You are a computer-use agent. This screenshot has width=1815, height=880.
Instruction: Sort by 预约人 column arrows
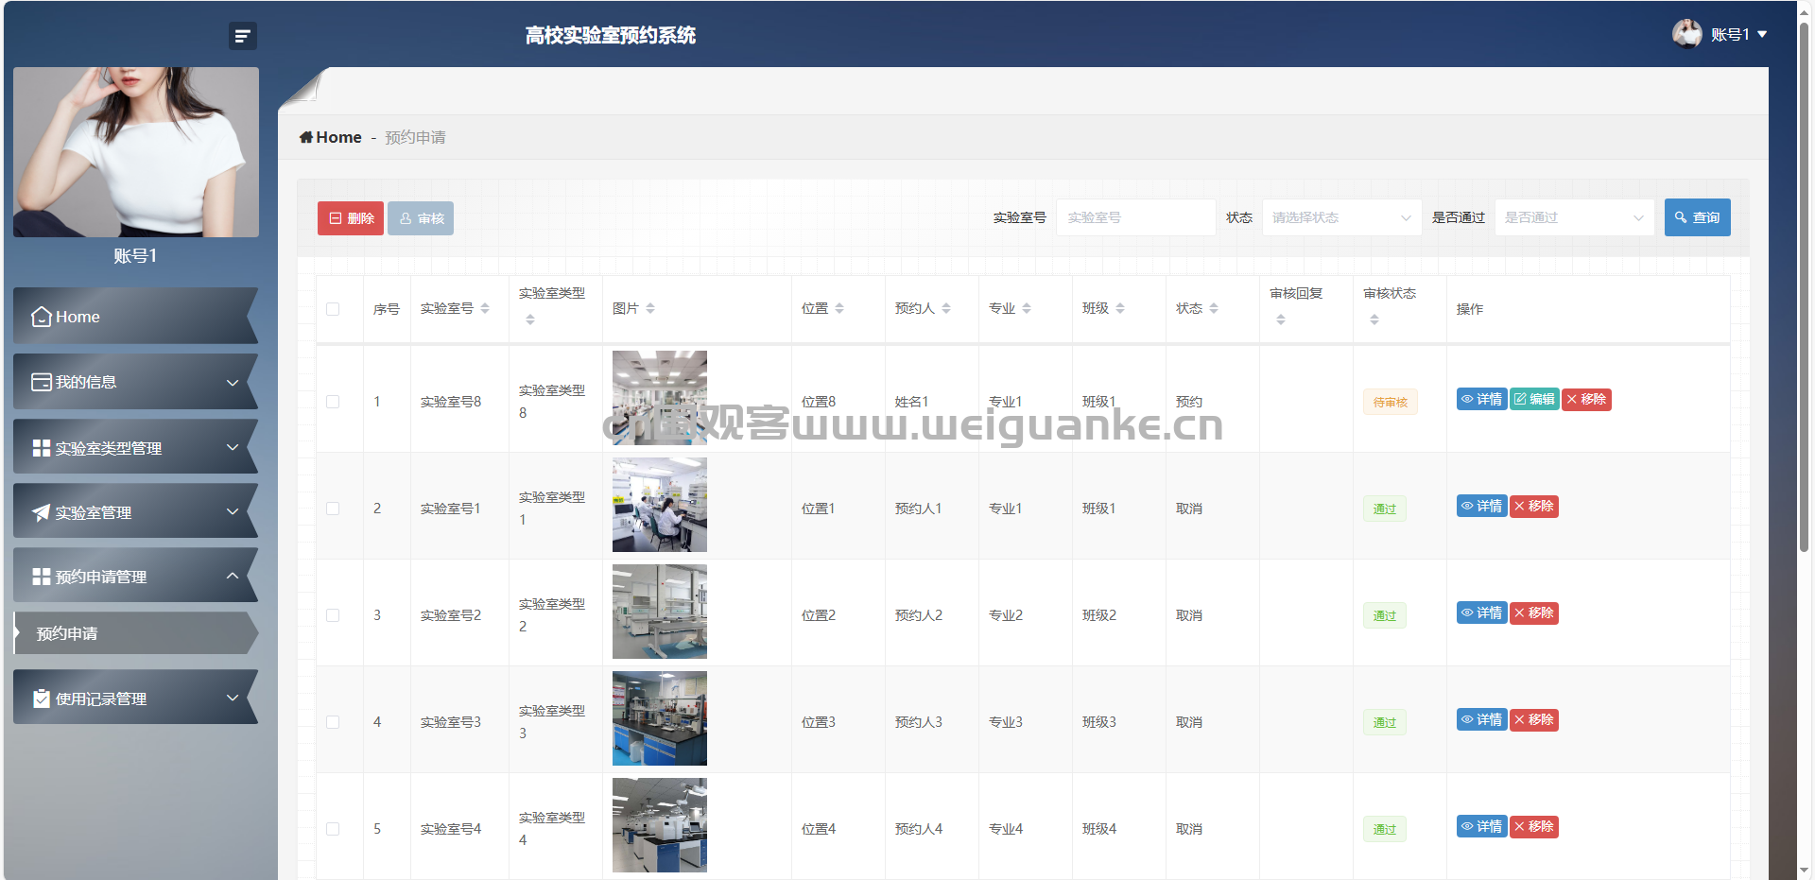pos(946,308)
